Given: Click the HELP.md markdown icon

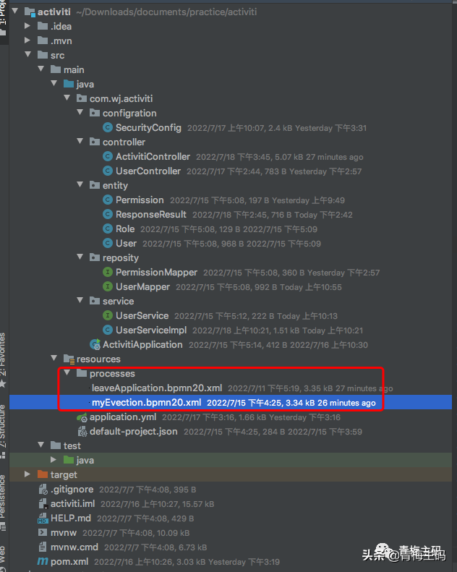Looking at the screenshot, I should tap(43, 518).
